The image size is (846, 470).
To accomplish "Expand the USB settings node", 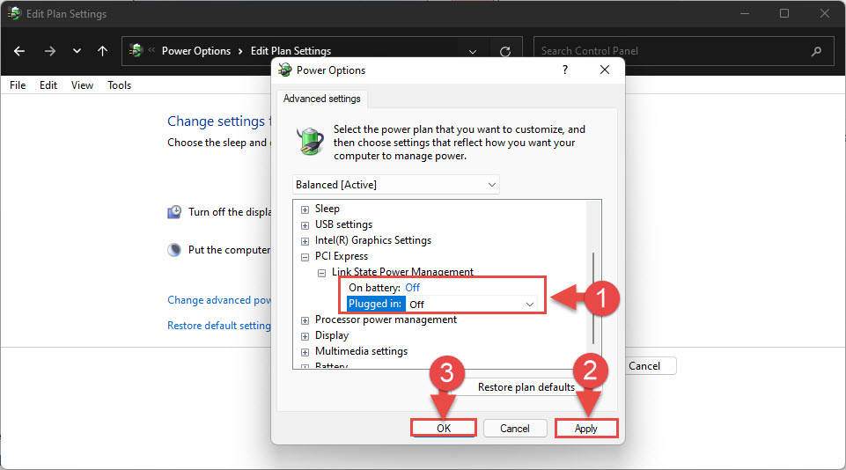I will [305, 225].
